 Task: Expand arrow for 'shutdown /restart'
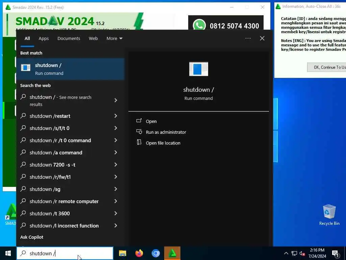pos(116,116)
